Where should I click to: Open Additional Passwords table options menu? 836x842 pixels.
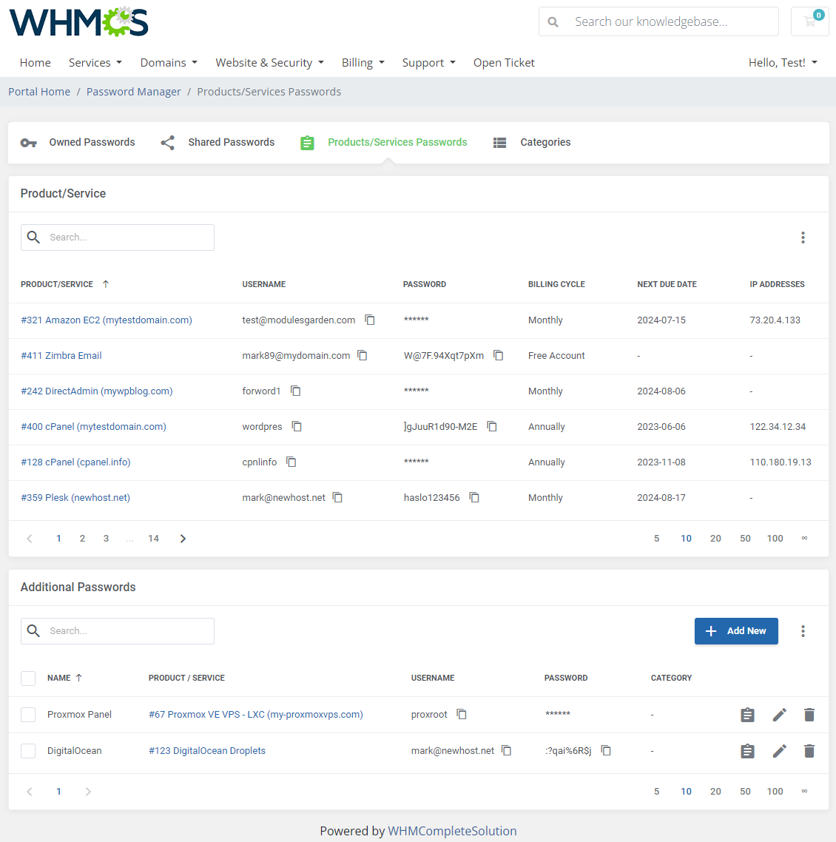click(x=803, y=631)
